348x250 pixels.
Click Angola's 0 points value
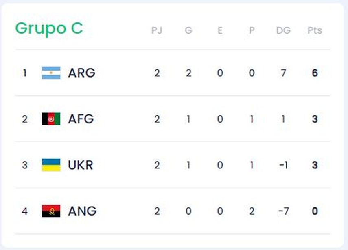point(315,211)
